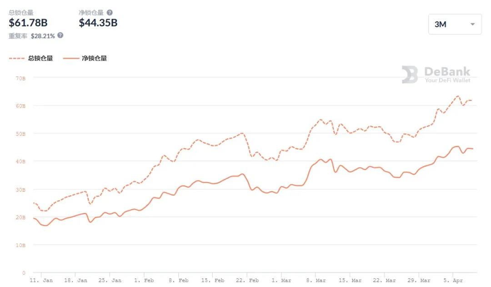Click the 总锁仓量 header label
This screenshot has width=491, height=287.
click(x=21, y=13)
